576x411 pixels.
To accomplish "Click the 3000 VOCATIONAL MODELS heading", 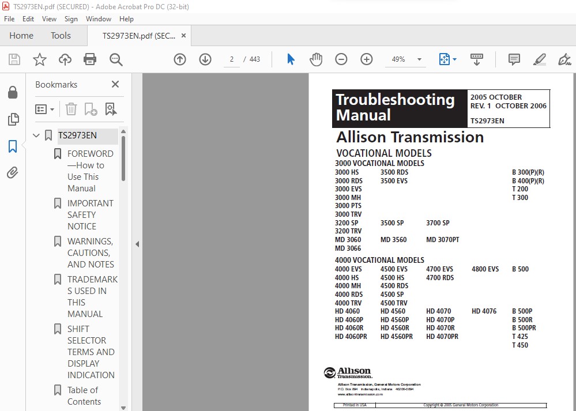I will coord(379,163).
